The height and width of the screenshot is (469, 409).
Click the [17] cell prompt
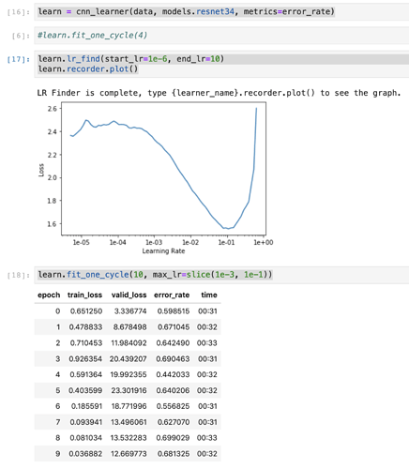(19, 59)
